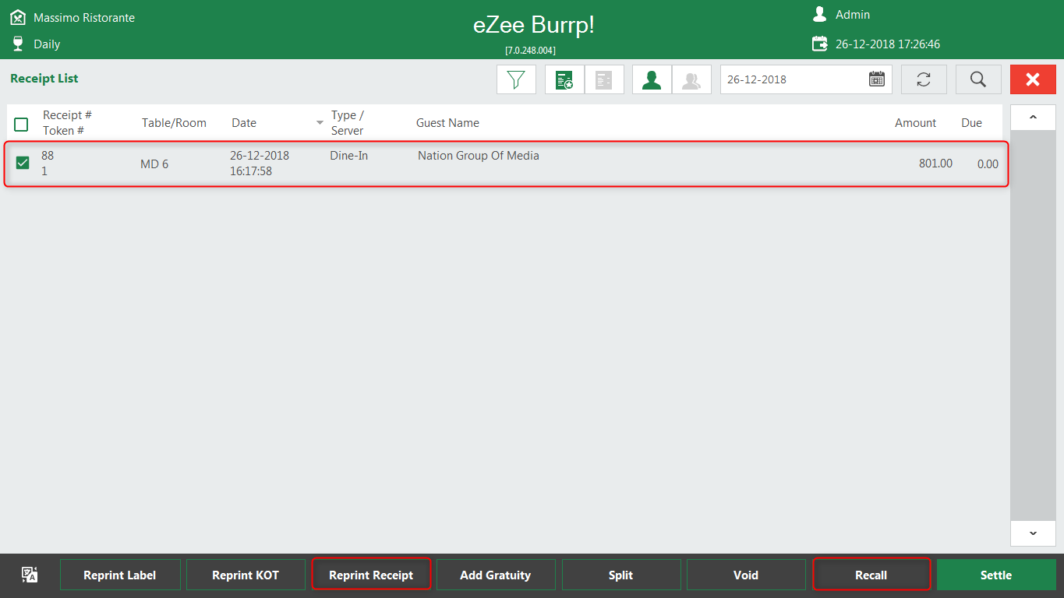Screen dimensions: 1064x598
Task: Click the calendar clock icon in header
Action: [819, 44]
